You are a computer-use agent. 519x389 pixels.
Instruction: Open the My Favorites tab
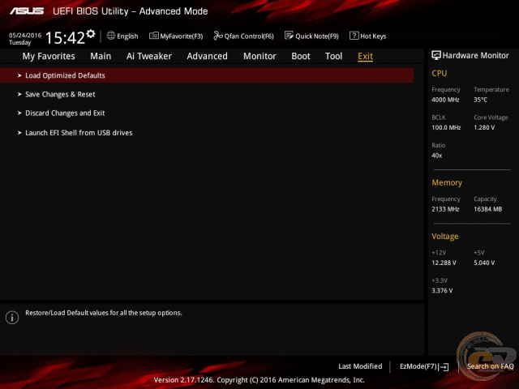tap(49, 56)
